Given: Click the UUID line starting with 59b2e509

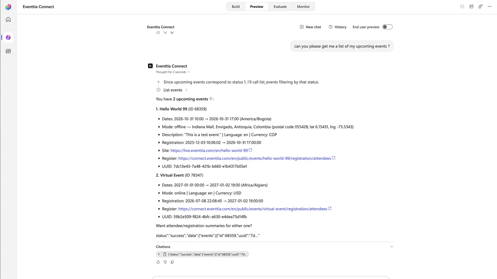Looking at the screenshot, I should click(x=204, y=217).
